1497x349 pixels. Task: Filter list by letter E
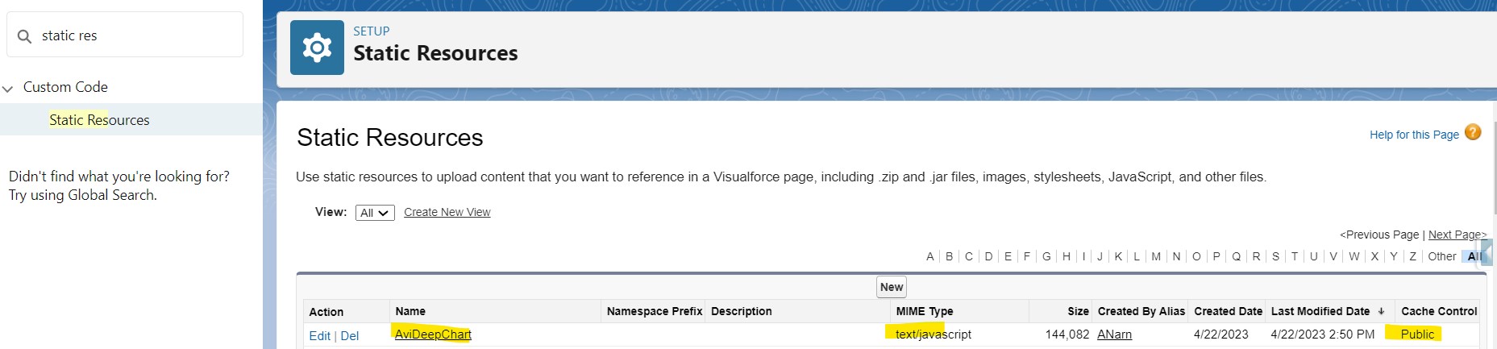point(1008,256)
